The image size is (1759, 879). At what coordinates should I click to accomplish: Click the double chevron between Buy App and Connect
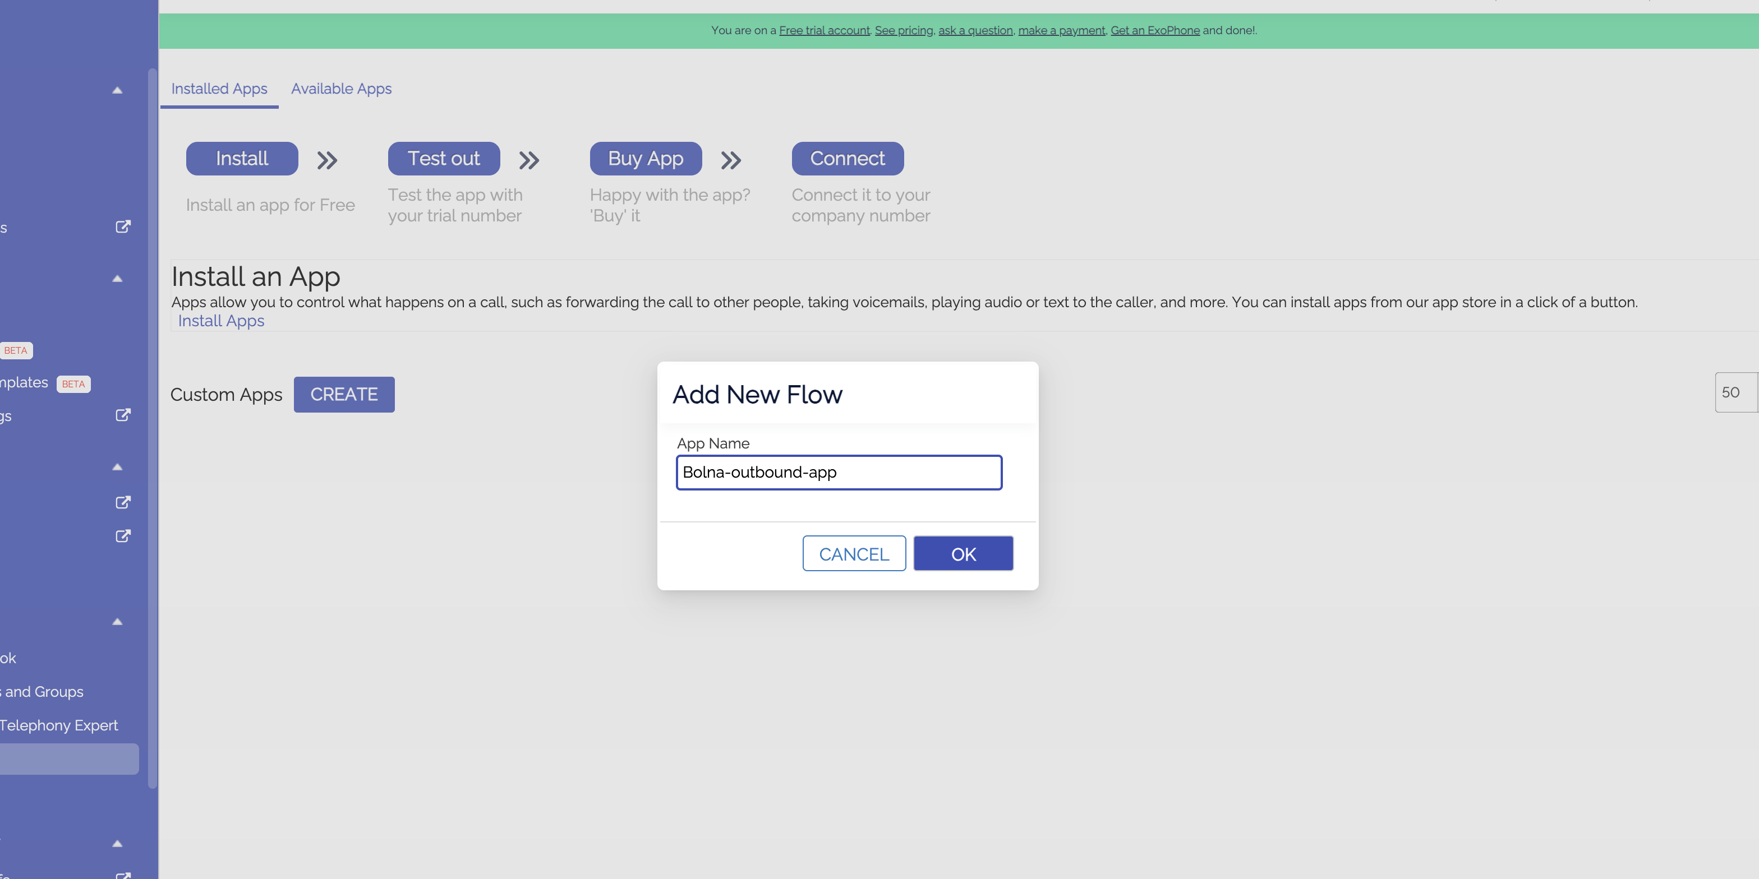731,161
